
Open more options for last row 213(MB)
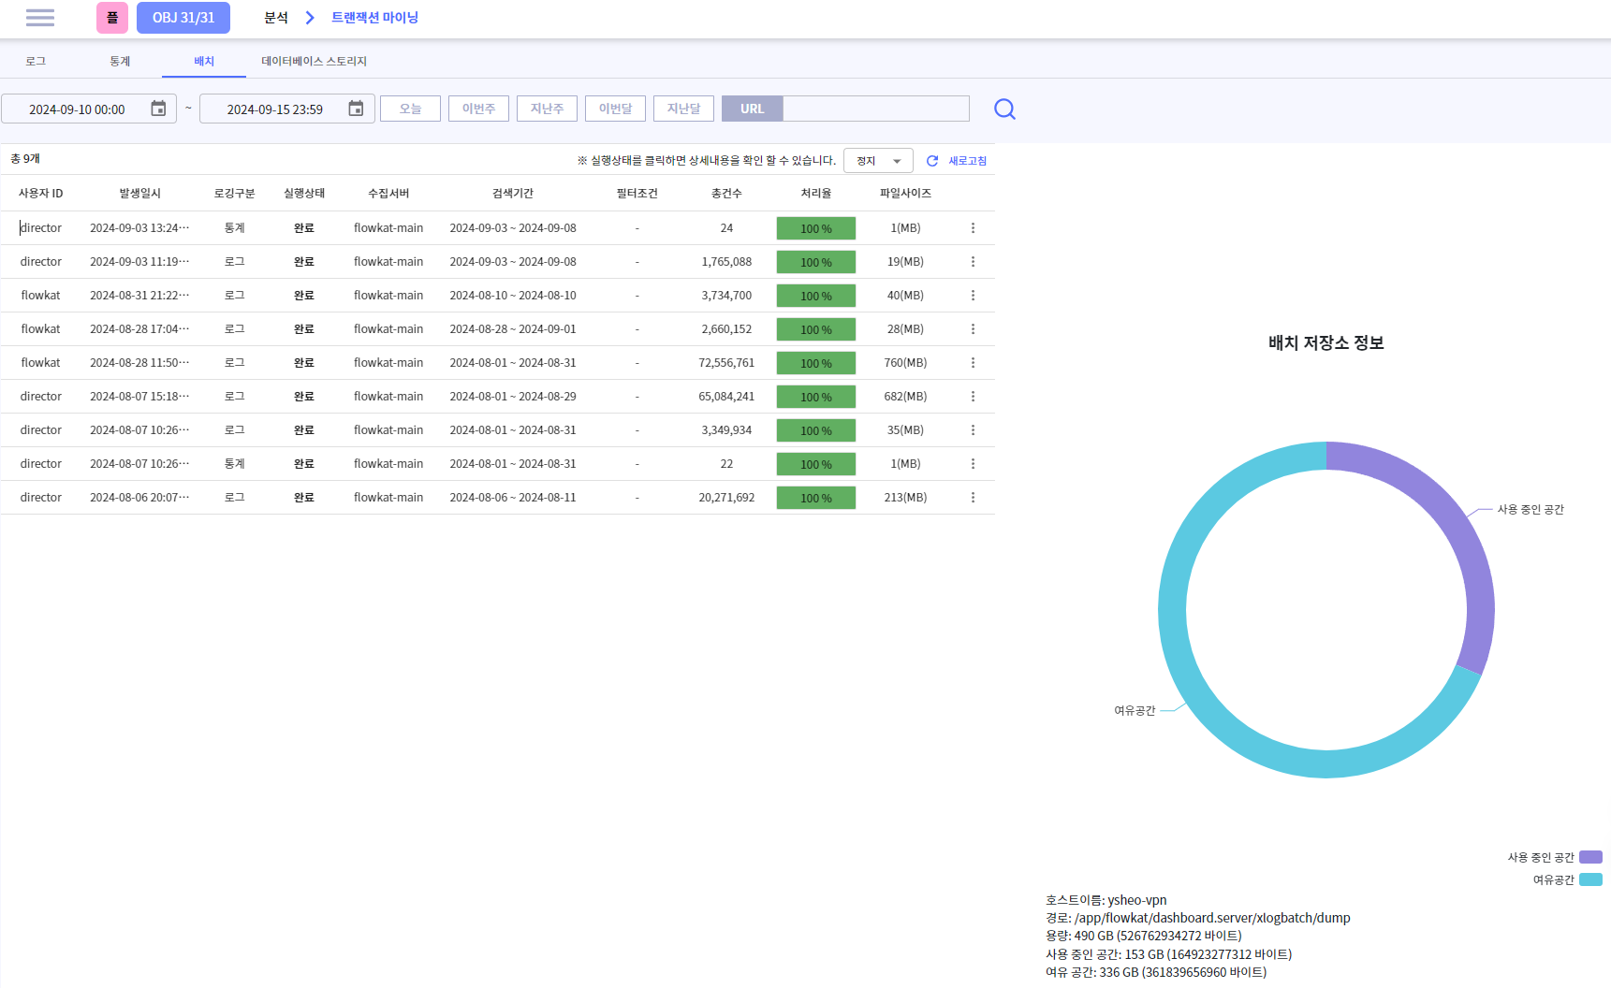973,498
